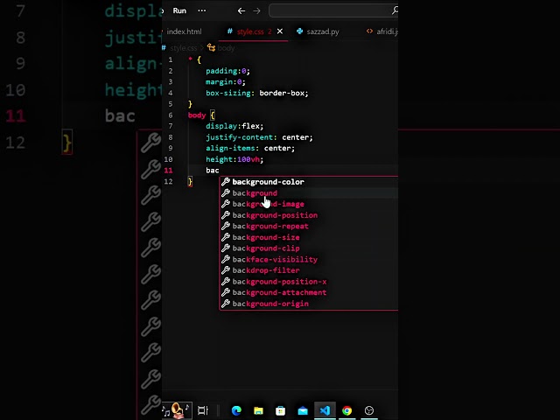The width and height of the screenshot is (560, 420).
Task: Open File Explorer from taskbar
Action: (258, 410)
